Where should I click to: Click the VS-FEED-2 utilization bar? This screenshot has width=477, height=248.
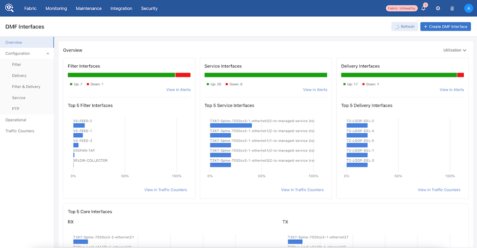[x=79, y=125]
